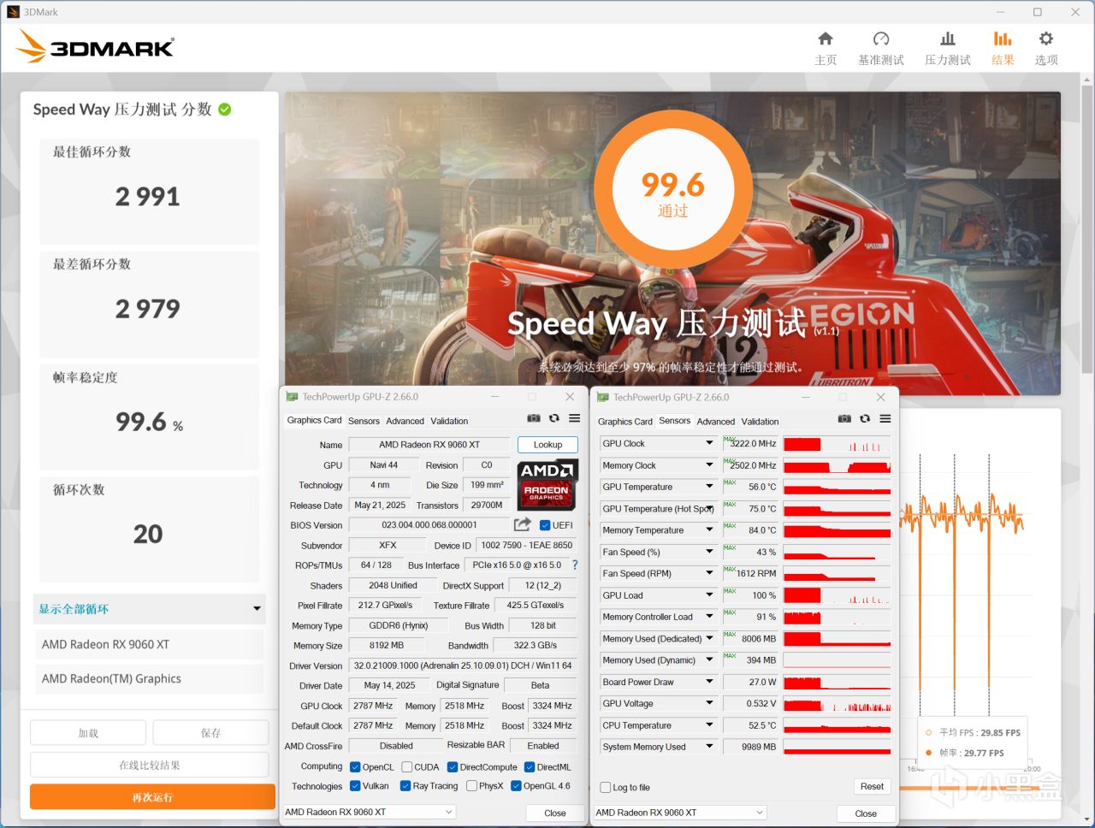Click refresh in the Sensors GPU-Z window
Image resolution: width=1095 pixels, height=828 pixels.
pyautogui.click(x=865, y=418)
